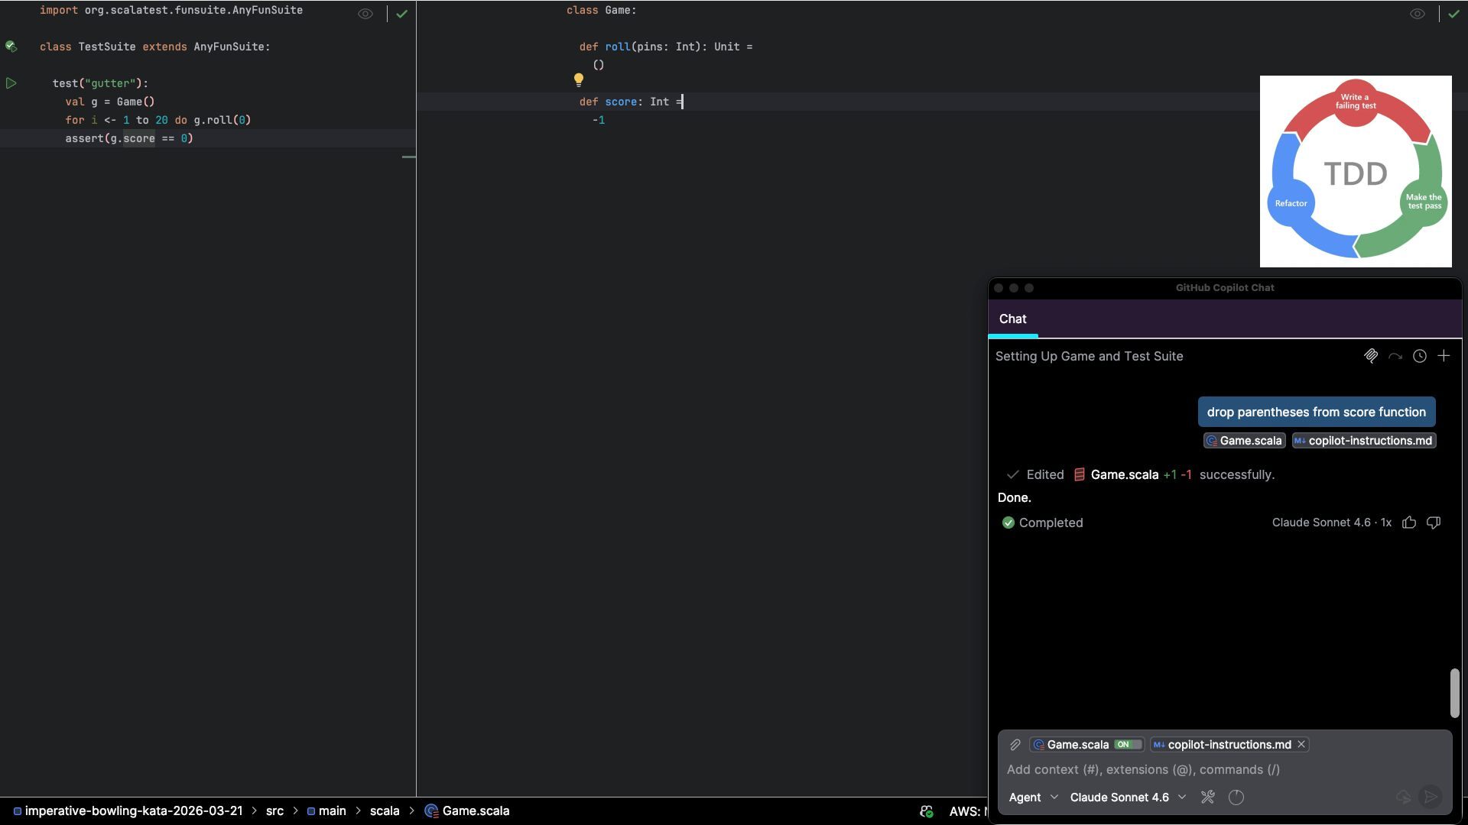The width and height of the screenshot is (1468, 825).
Task: Open the Copilot tools configuration icon
Action: click(x=1208, y=797)
